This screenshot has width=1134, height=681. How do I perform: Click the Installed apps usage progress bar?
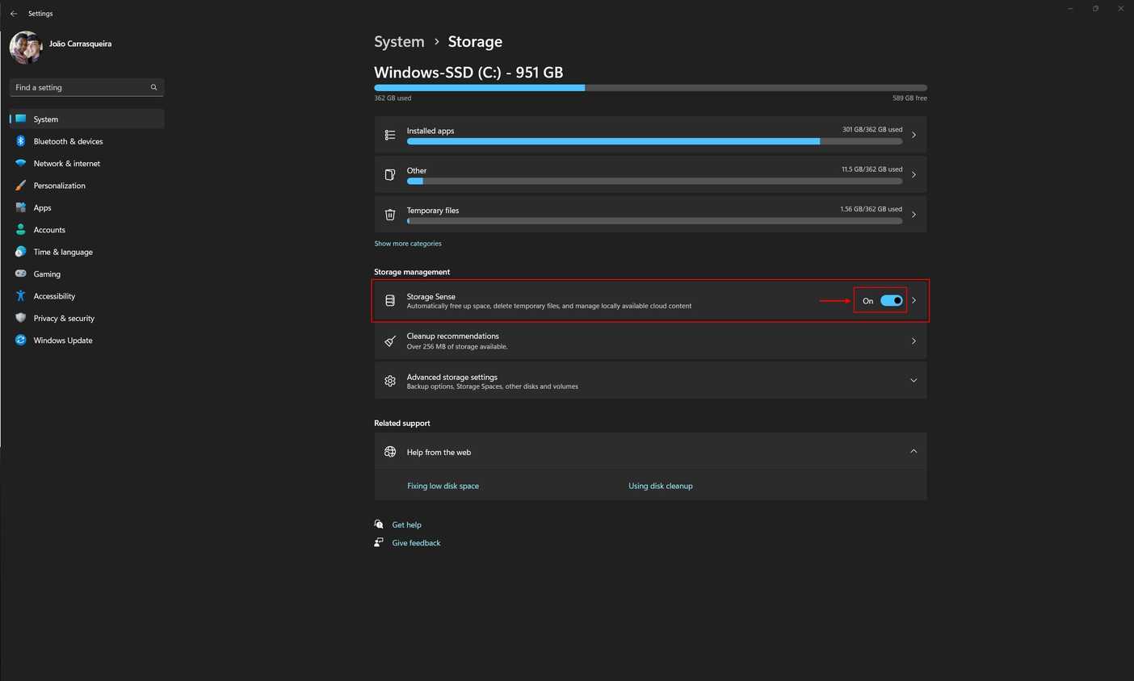[654, 141]
